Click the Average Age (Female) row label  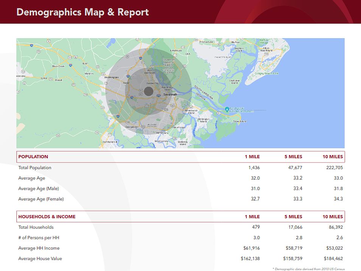pyautogui.click(x=41, y=199)
